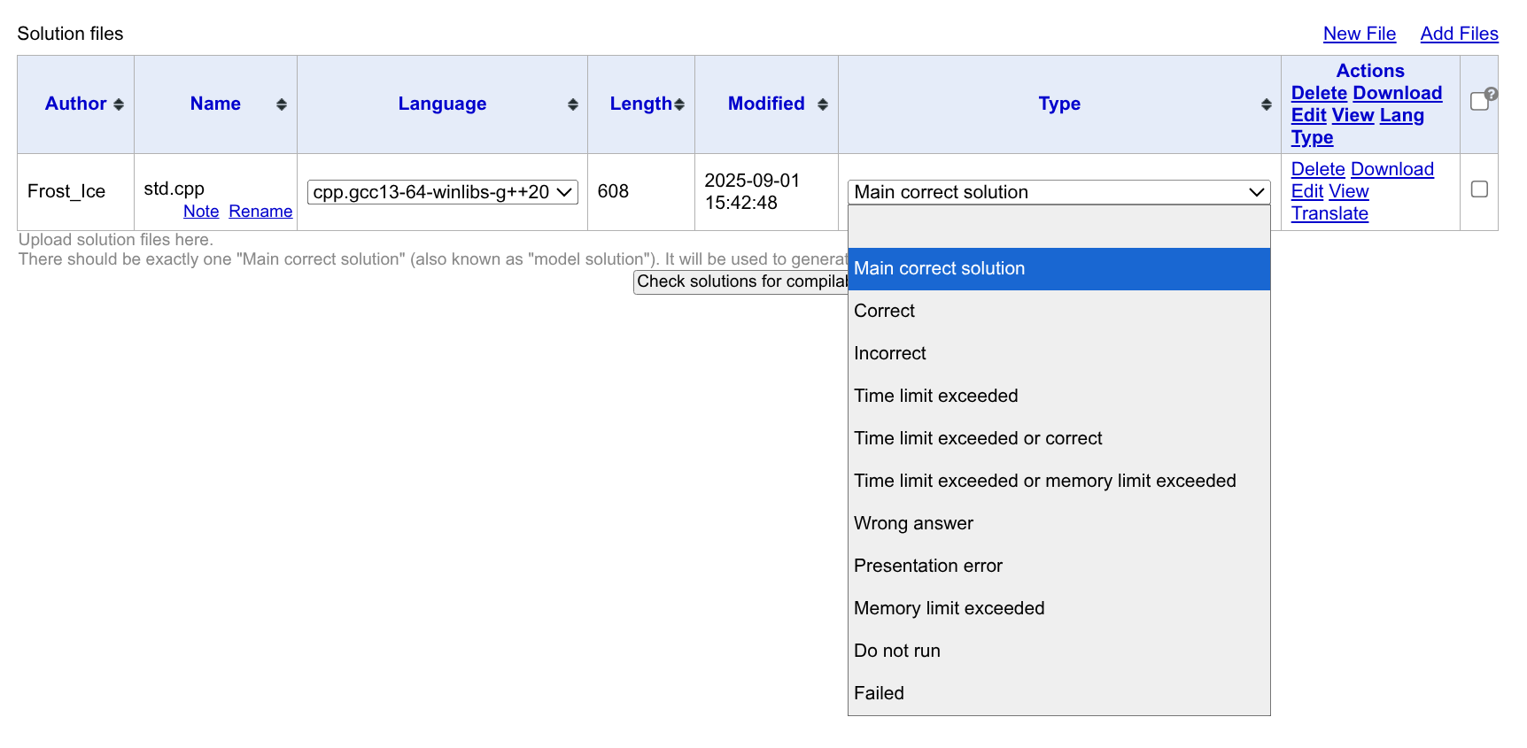Sort the table by Length arrows

679,104
